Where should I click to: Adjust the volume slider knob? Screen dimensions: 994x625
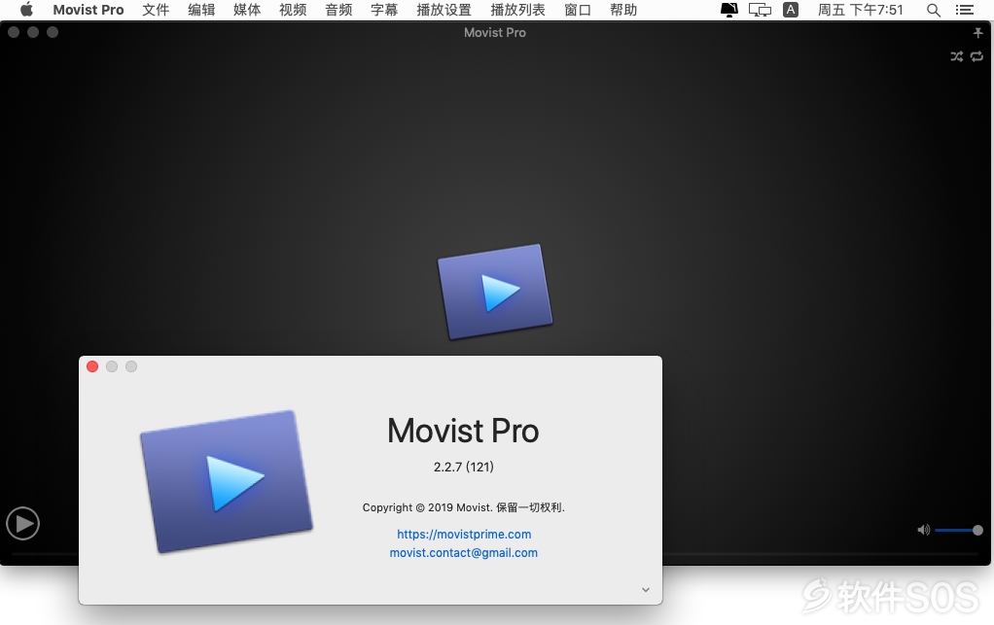tap(977, 530)
